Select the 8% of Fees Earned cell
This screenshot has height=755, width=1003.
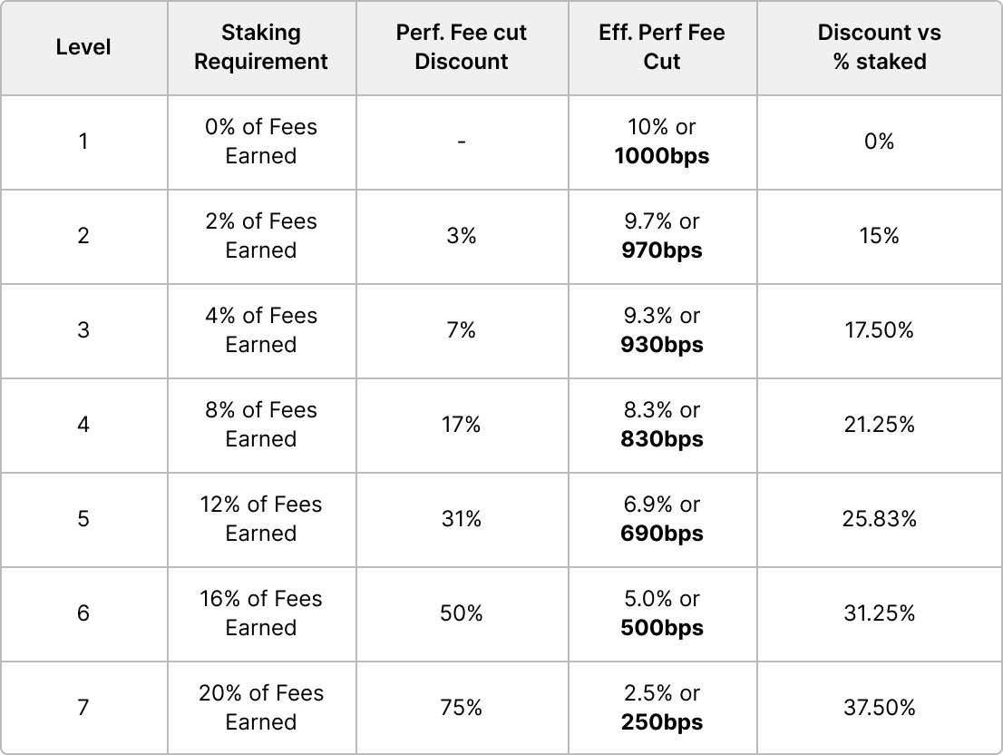(261, 425)
